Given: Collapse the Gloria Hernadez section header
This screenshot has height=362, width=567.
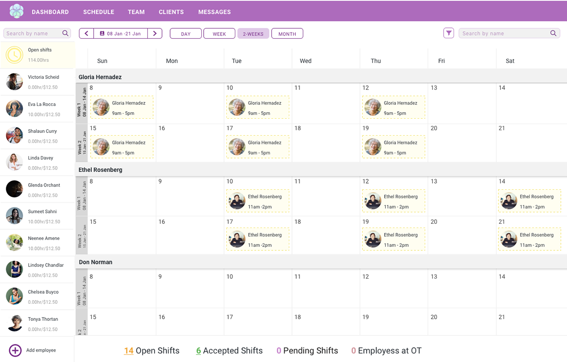Looking at the screenshot, I should [100, 77].
